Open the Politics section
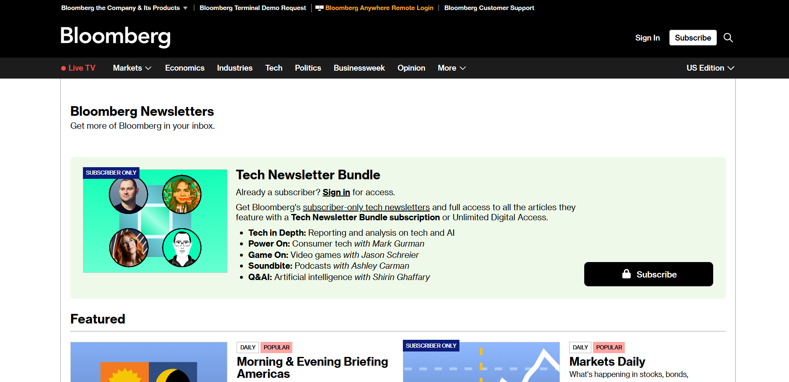 [x=308, y=68]
